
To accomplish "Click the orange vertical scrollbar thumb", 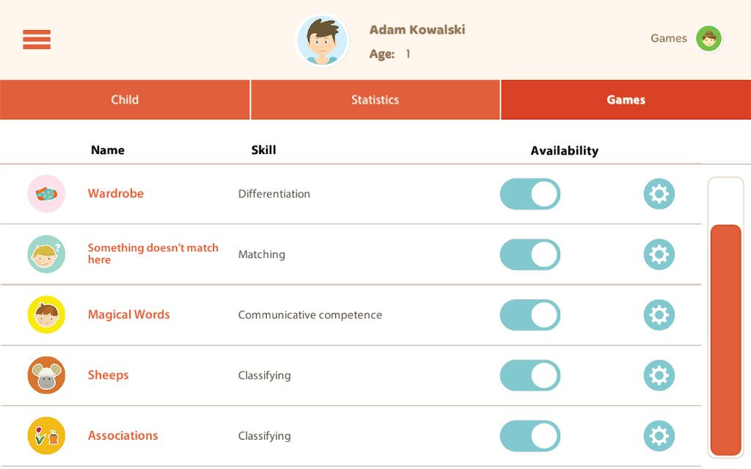I will coord(725,340).
